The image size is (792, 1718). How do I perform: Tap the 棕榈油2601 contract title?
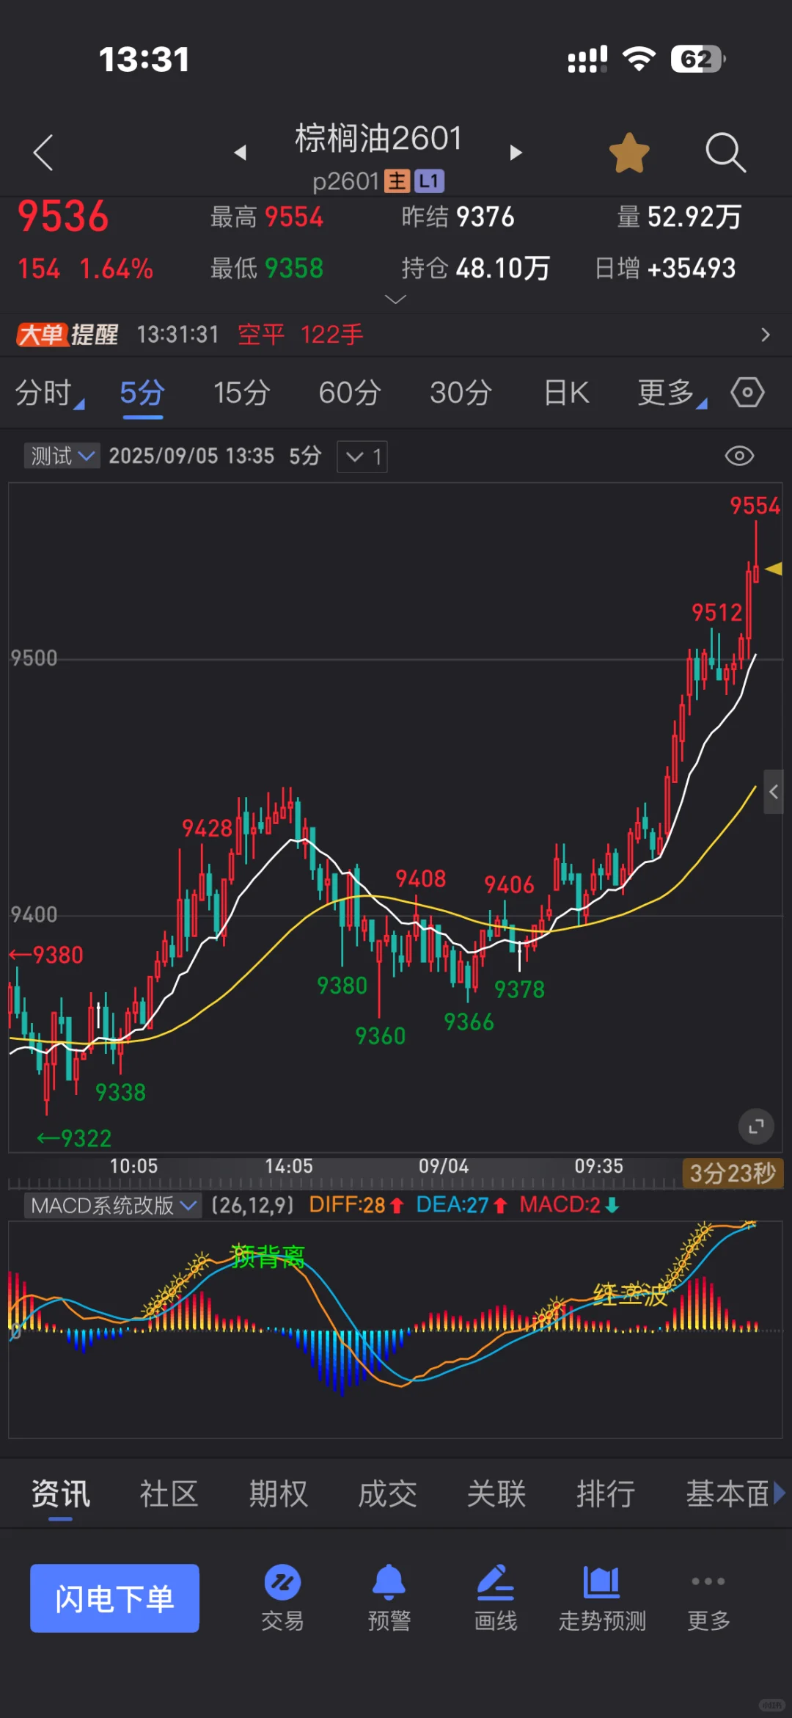378,139
